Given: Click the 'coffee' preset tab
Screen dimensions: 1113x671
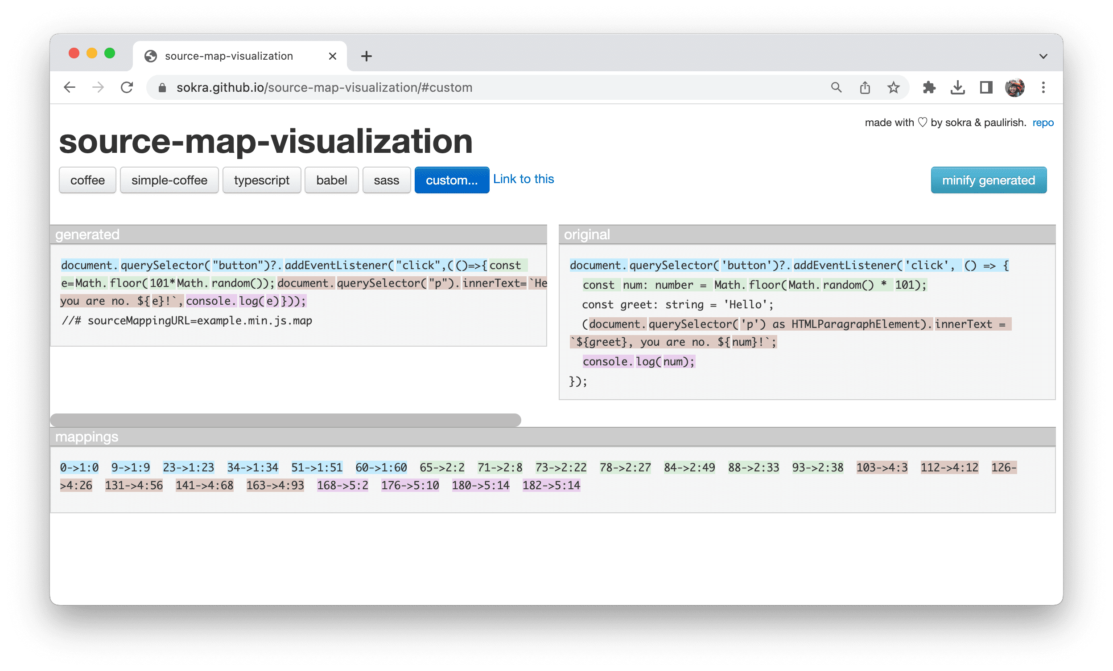Looking at the screenshot, I should pos(87,180).
